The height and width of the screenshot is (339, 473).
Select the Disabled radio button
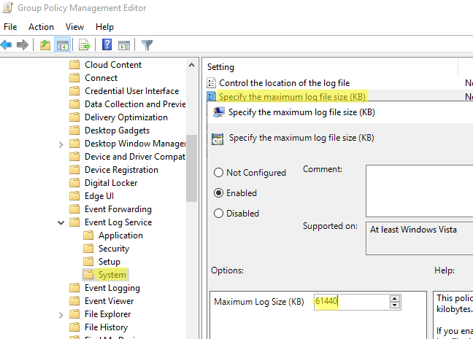tap(218, 214)
